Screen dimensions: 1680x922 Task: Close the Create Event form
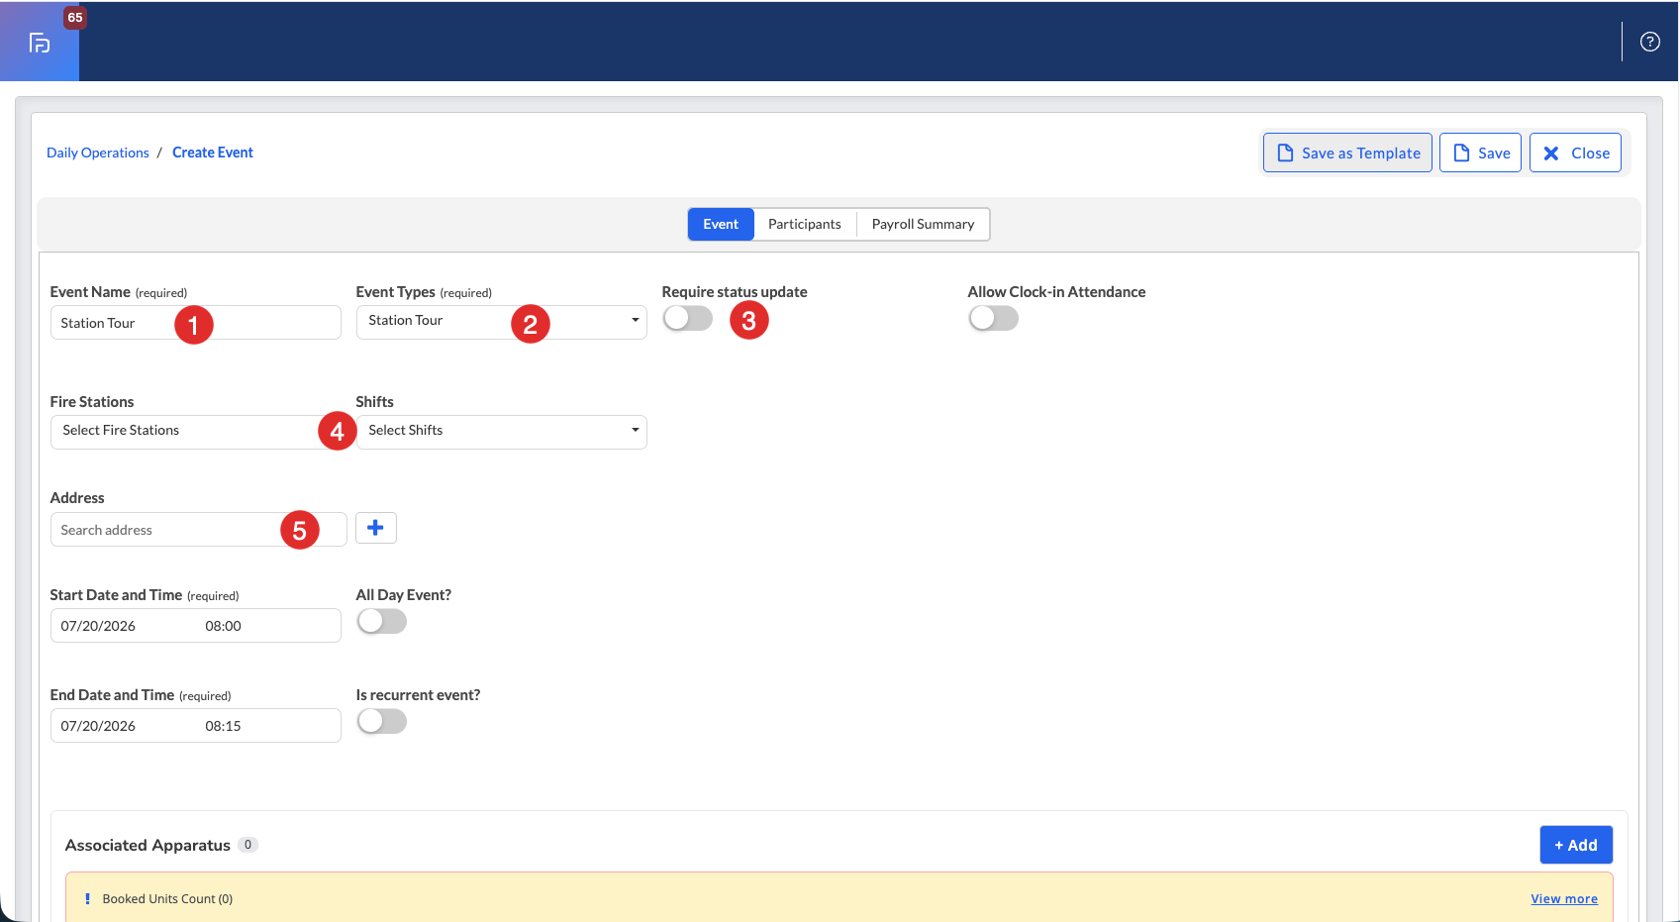[1575, 153]
